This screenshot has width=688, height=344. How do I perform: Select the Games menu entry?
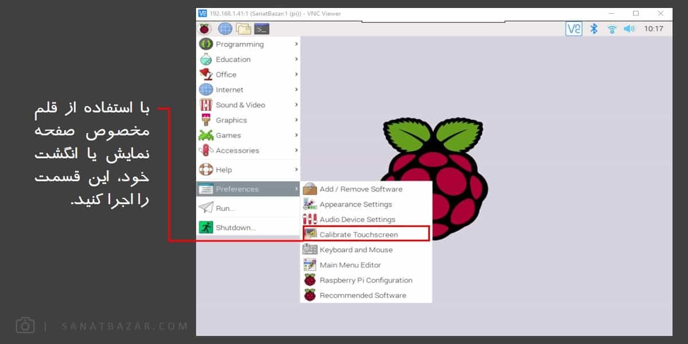click(248, 135)
